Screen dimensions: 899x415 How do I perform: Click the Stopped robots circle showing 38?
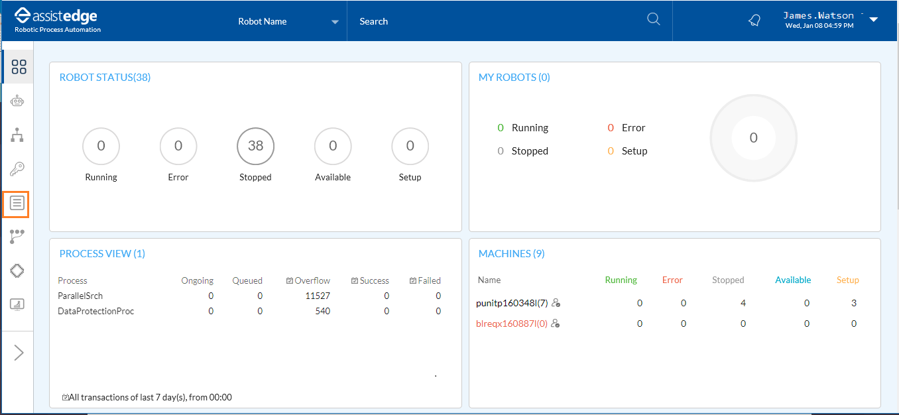pos(256,147)
